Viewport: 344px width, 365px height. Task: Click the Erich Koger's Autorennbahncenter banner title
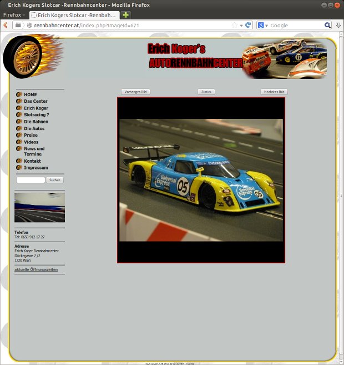click(x=195, y=56)
